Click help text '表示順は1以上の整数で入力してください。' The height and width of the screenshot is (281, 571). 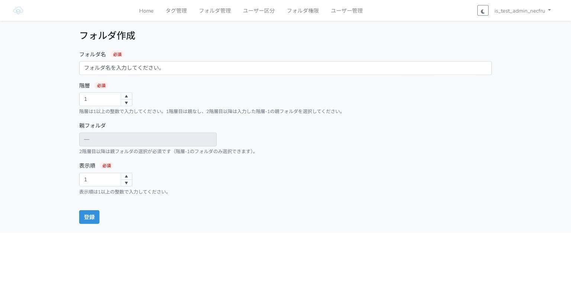124,192
